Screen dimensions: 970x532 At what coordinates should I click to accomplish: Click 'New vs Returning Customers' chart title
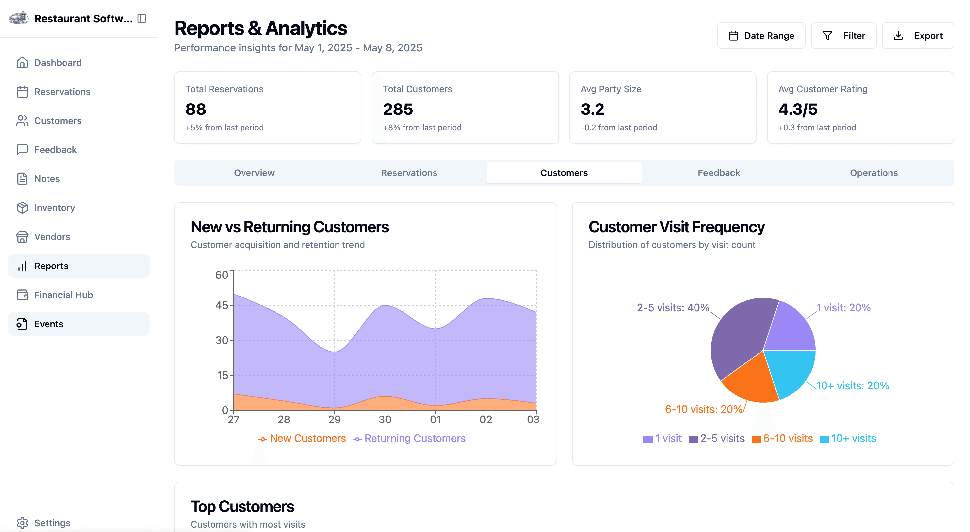290,227
